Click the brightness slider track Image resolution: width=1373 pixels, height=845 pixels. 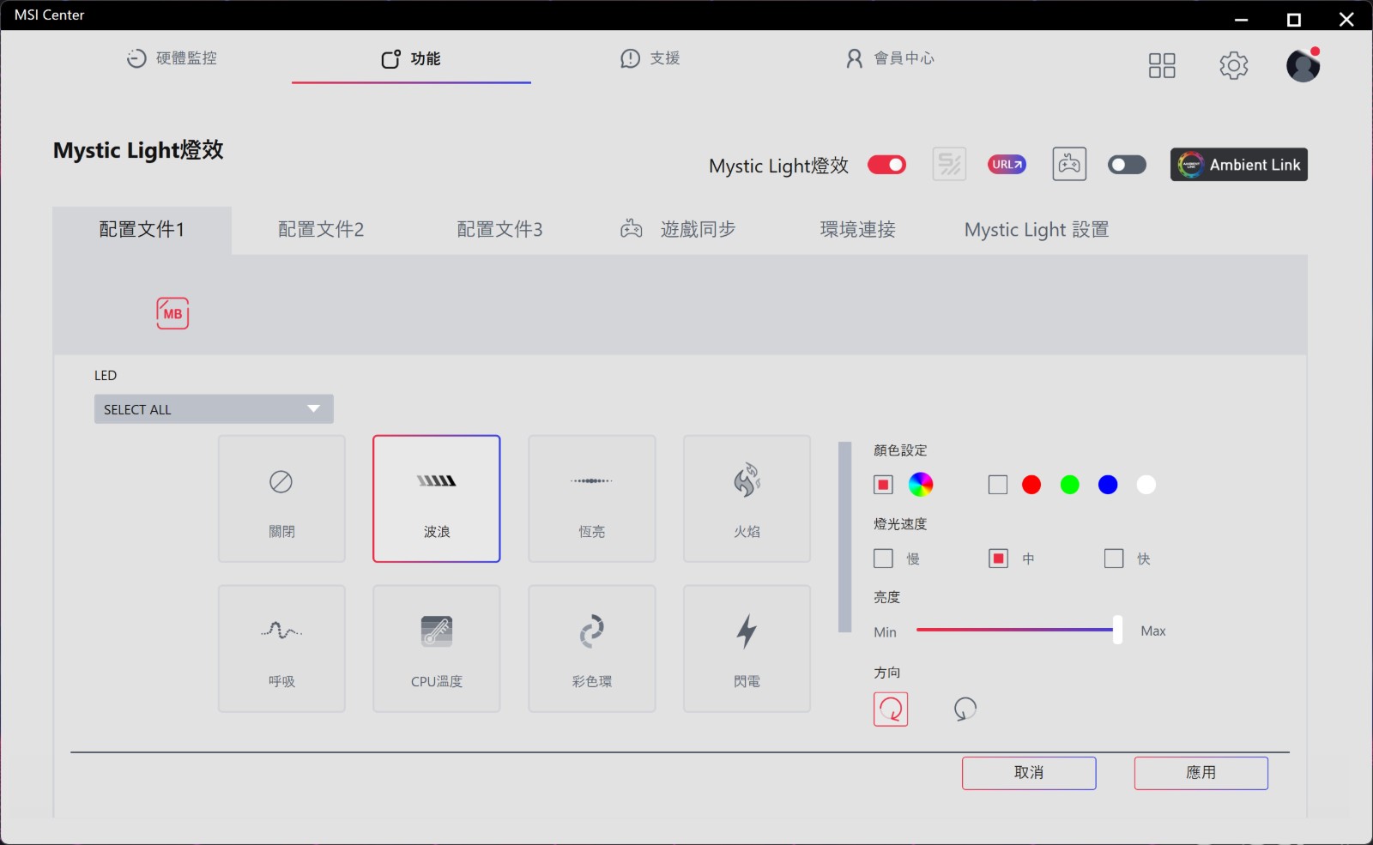tap(1013, 631)
